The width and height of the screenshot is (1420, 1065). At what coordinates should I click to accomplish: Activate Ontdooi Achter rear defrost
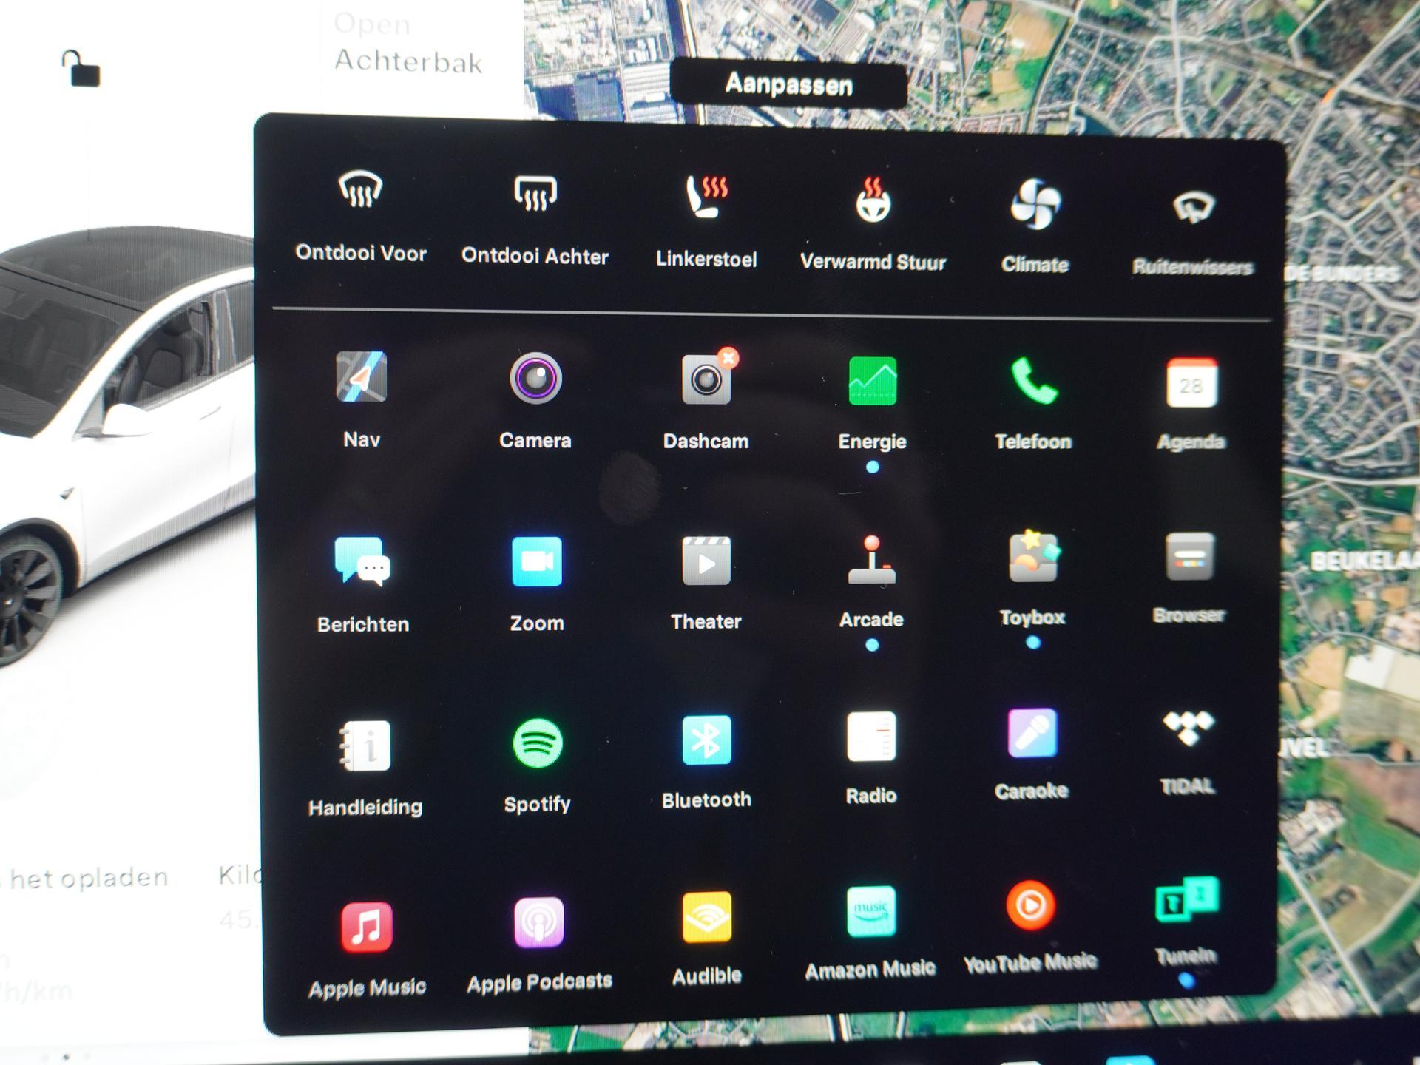coord(535,194)
